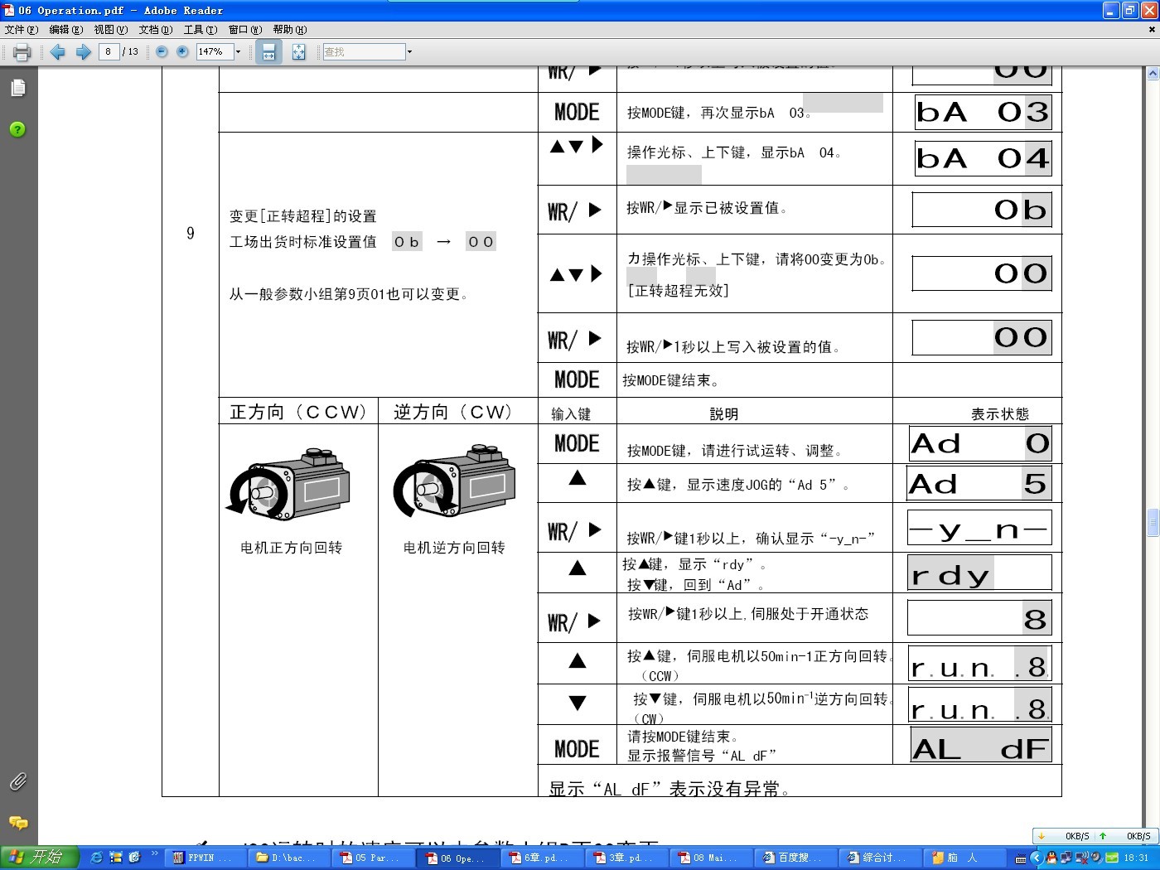
Task: Click the Print icon in toolbar
Action: click(x=22, y=52)
